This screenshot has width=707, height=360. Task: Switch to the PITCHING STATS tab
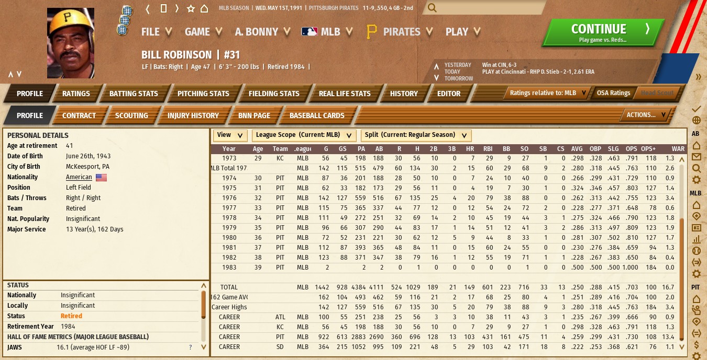point(203,94)
